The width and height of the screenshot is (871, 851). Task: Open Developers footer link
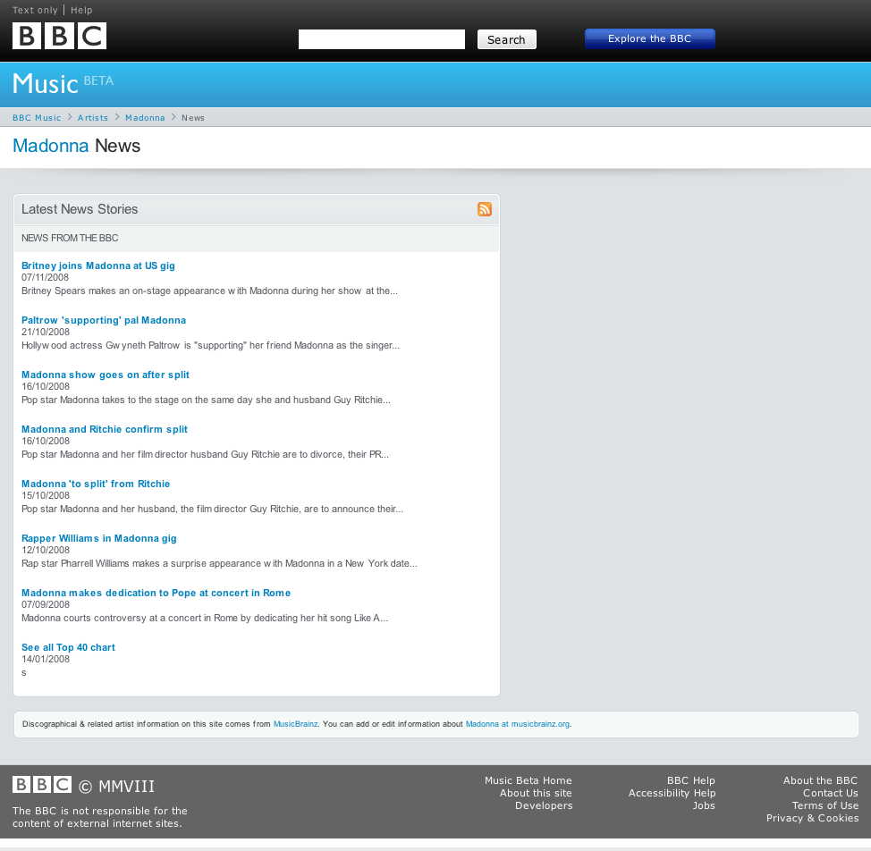coord(544,805)
